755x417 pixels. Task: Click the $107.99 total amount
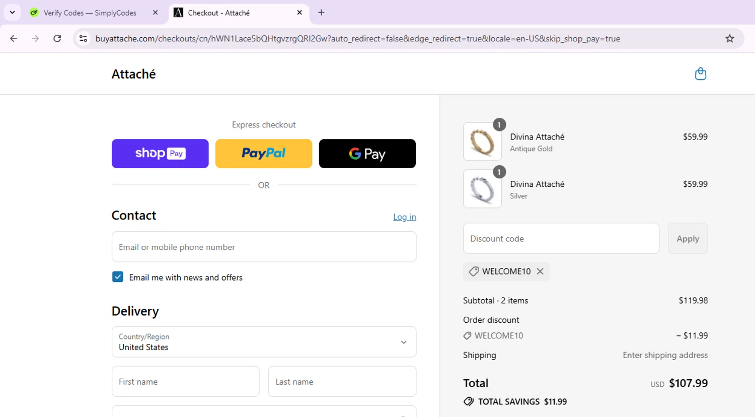(688, 383)
